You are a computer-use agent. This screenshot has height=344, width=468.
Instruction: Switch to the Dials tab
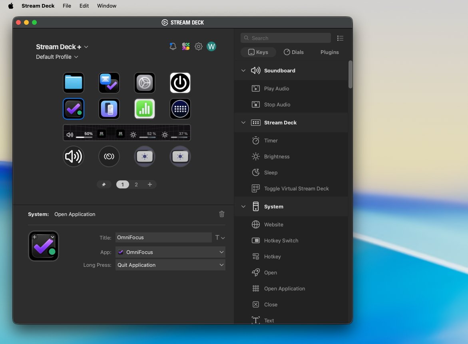click(294, 52)
